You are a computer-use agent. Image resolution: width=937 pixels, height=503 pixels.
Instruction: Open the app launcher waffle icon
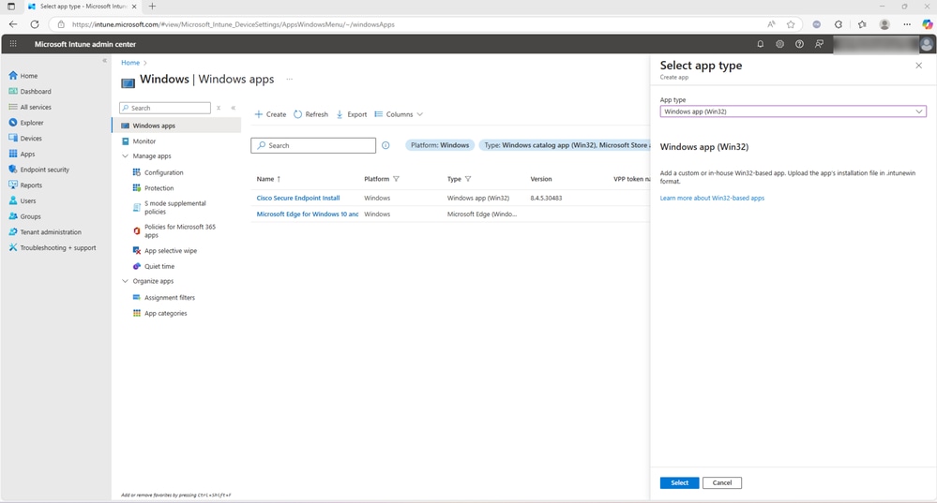[x=13, y=44]
